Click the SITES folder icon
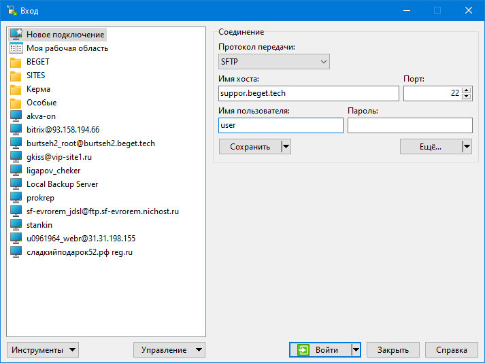Image resolution: width=485 pixels, height=363 pixels. pos(16,75)
